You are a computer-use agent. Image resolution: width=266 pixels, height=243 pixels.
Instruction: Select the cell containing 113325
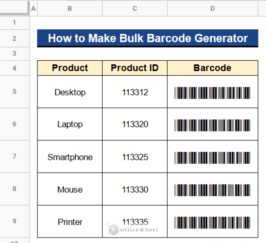[x=135, y=157]
